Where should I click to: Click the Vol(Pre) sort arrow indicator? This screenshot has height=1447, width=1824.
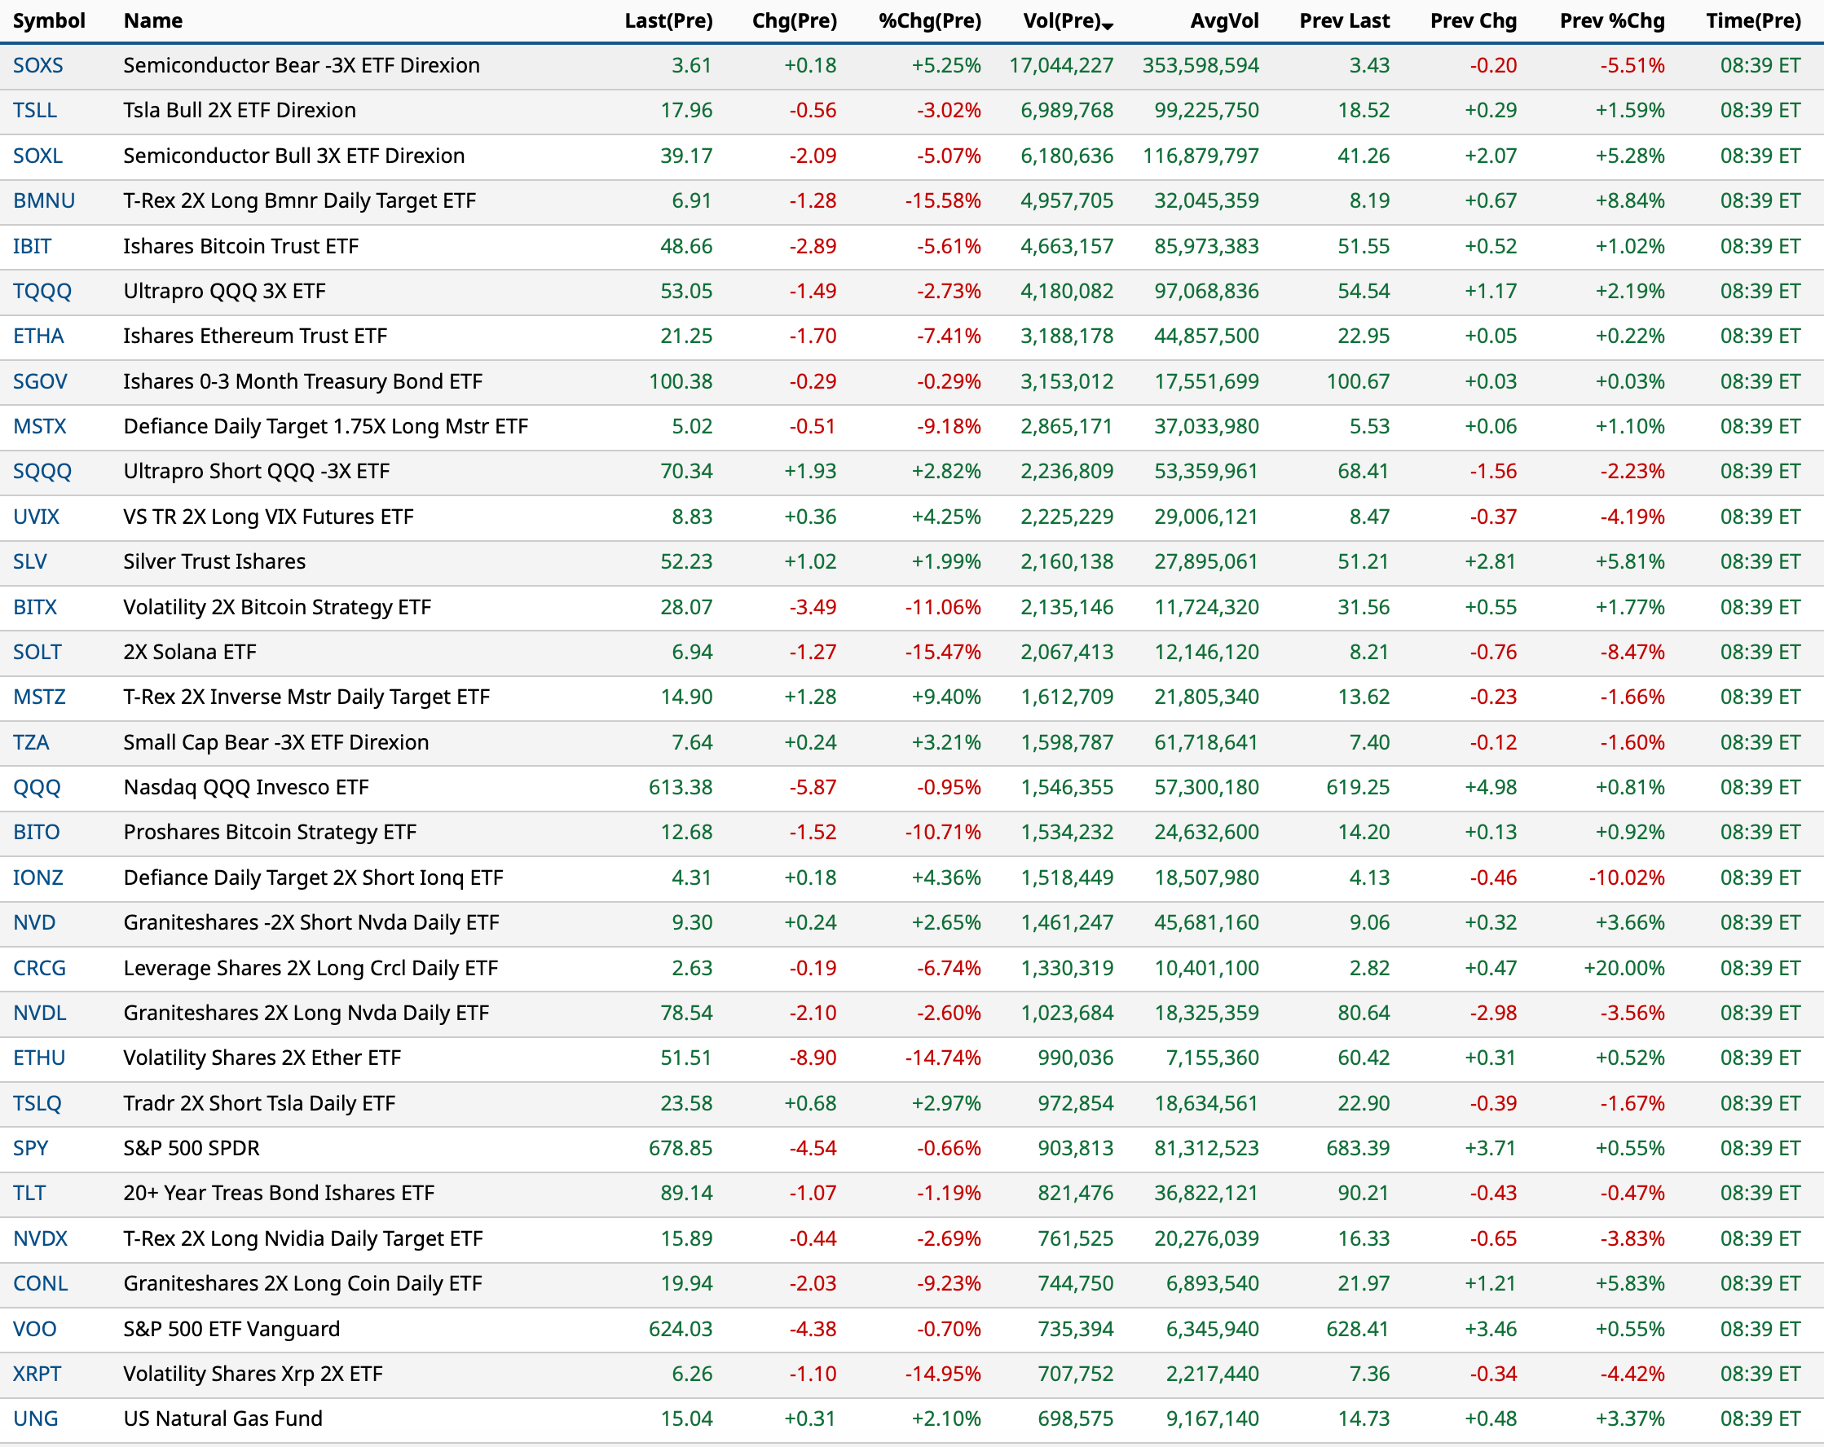(x=1108, y=25)
